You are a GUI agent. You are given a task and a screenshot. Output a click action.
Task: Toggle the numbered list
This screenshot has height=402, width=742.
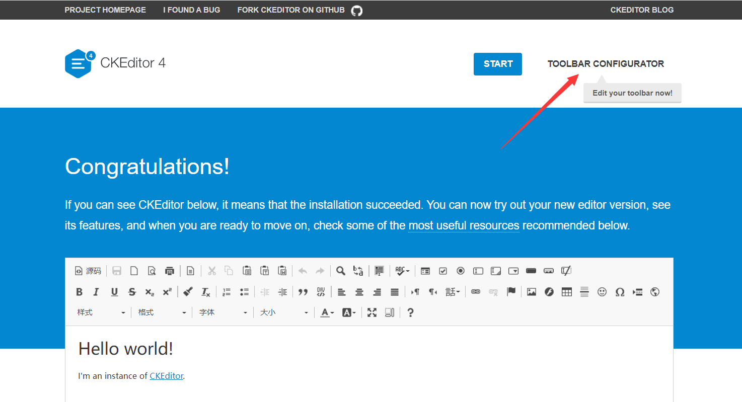pos(227,292)
